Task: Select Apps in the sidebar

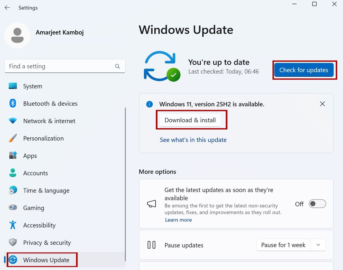Action: (30, 156)
